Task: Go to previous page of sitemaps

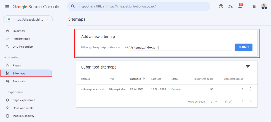Action: 242,101
